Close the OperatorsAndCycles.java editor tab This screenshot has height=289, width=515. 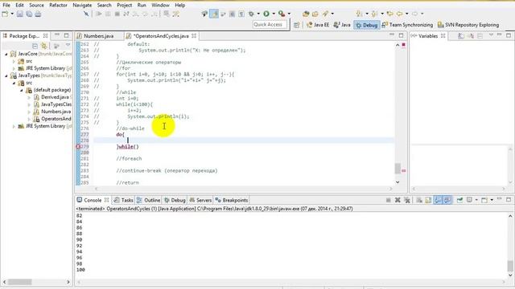pyautogui.click(x=194, y=36)
